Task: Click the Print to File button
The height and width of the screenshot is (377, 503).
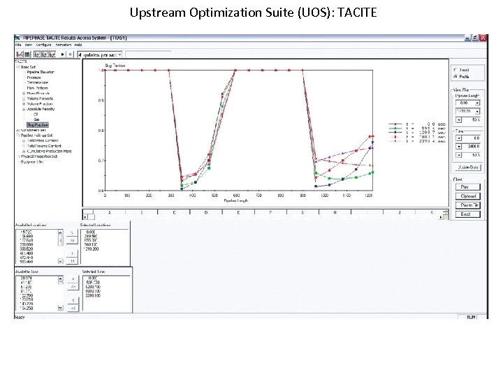Action: [x=467, y=205]
